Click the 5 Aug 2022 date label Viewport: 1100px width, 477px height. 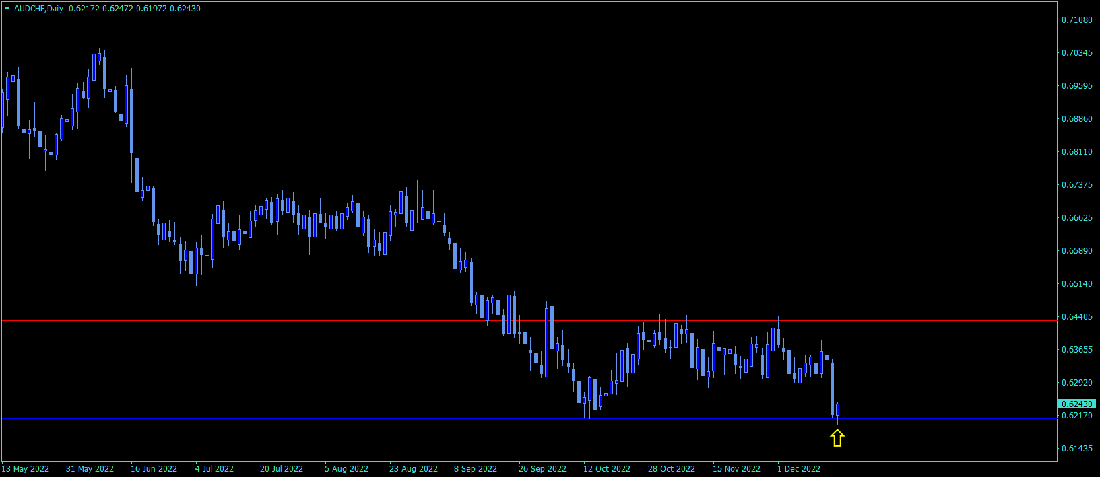pos(346,469)
